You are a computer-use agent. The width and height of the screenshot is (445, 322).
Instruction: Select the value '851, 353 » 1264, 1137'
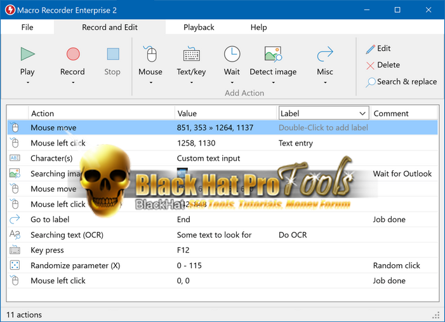(x=215, y=128)
